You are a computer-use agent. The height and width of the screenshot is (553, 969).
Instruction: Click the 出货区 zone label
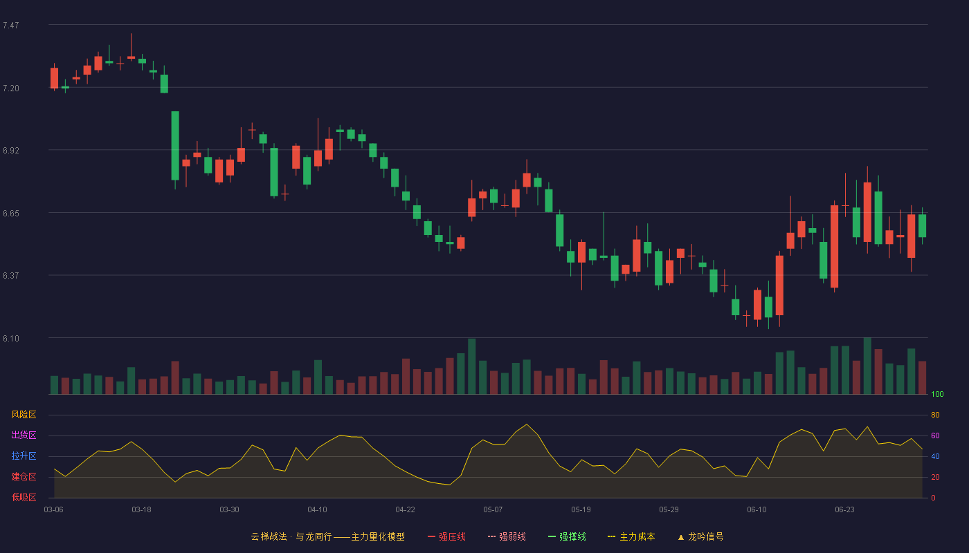pos(24,435)
